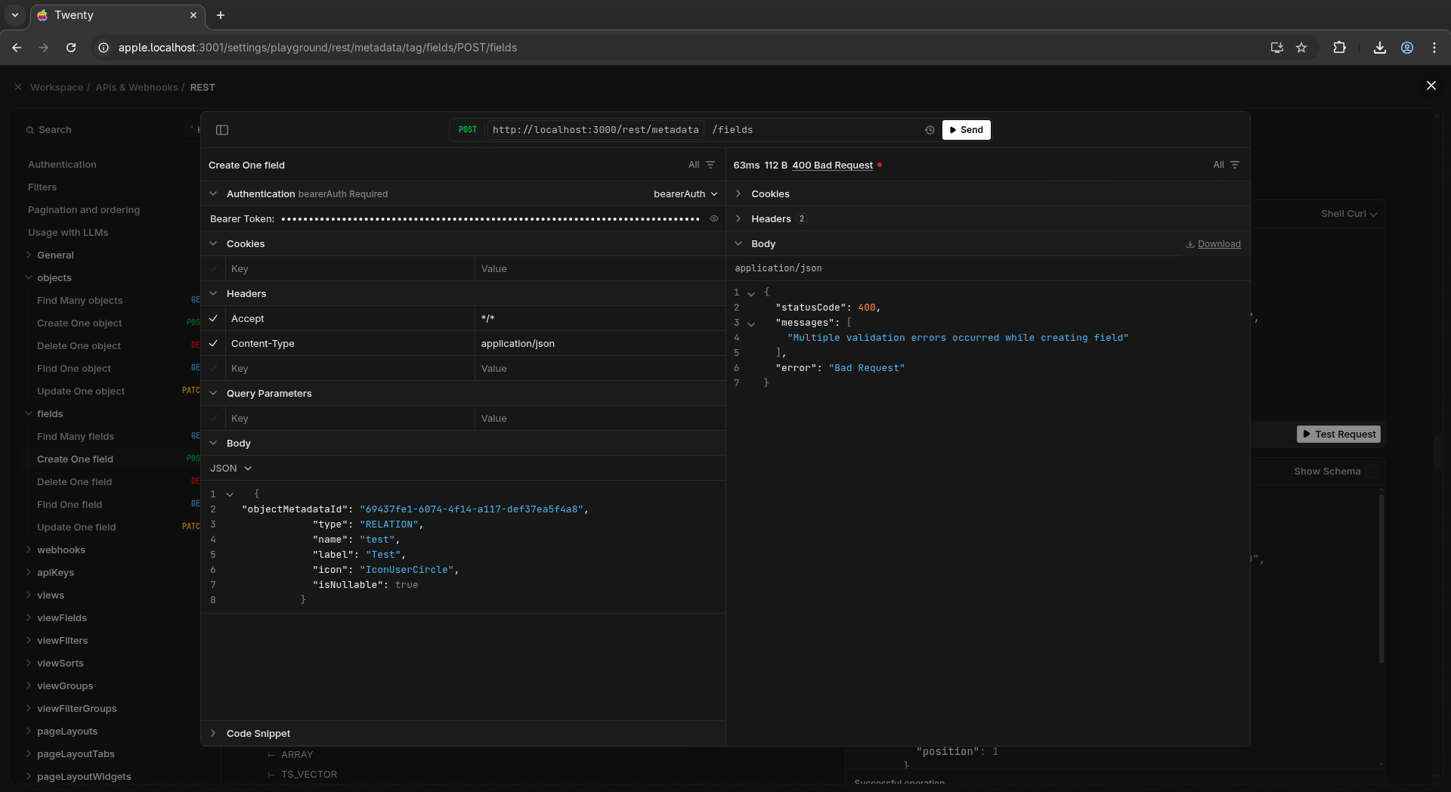This screenshot has width=1451, height=792.
Task: Expand the response Headers section
Action: pyautogui.click(x=770, y=219)
